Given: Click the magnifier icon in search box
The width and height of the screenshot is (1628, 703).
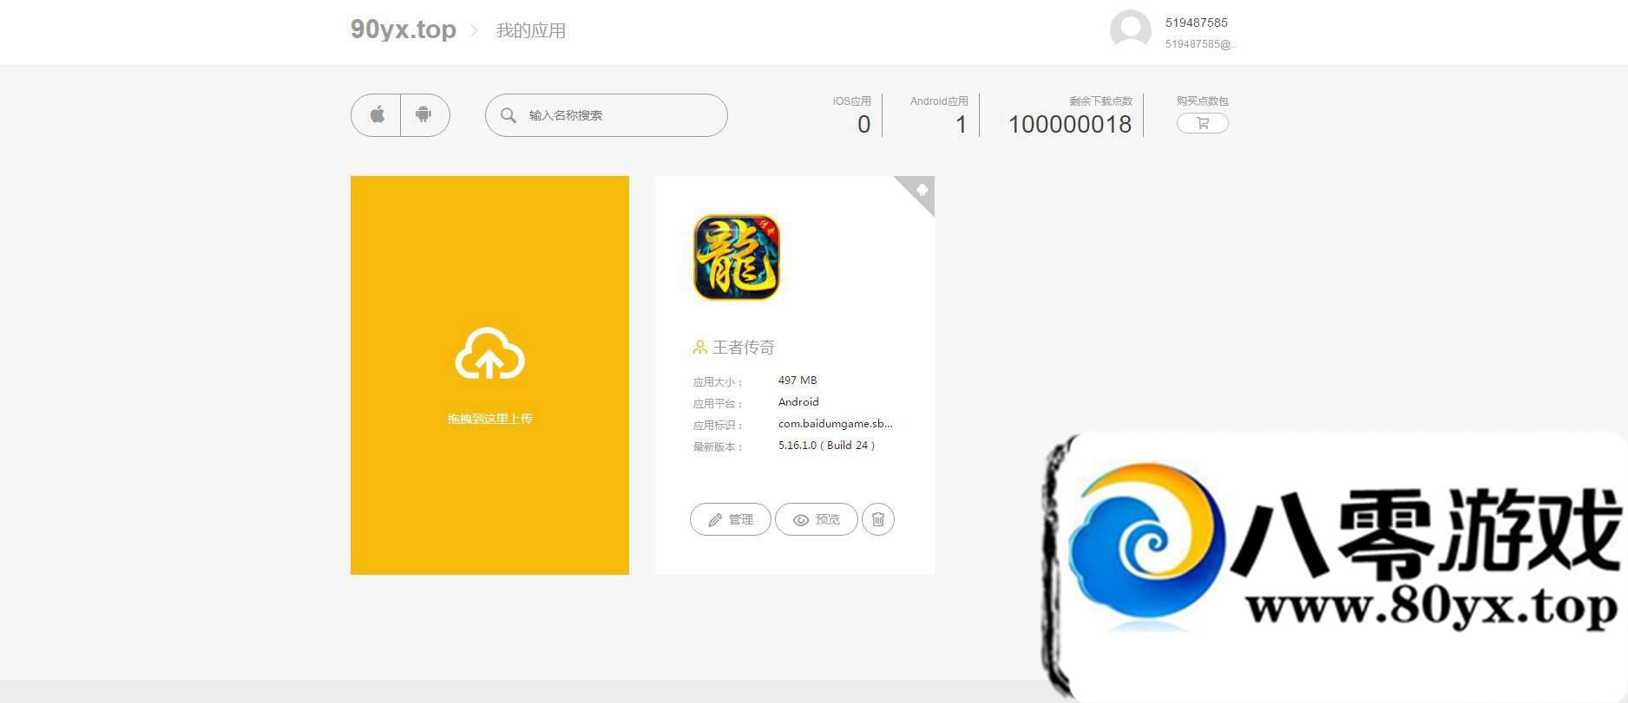Looking at the screenshot, I should pos(509,115).
